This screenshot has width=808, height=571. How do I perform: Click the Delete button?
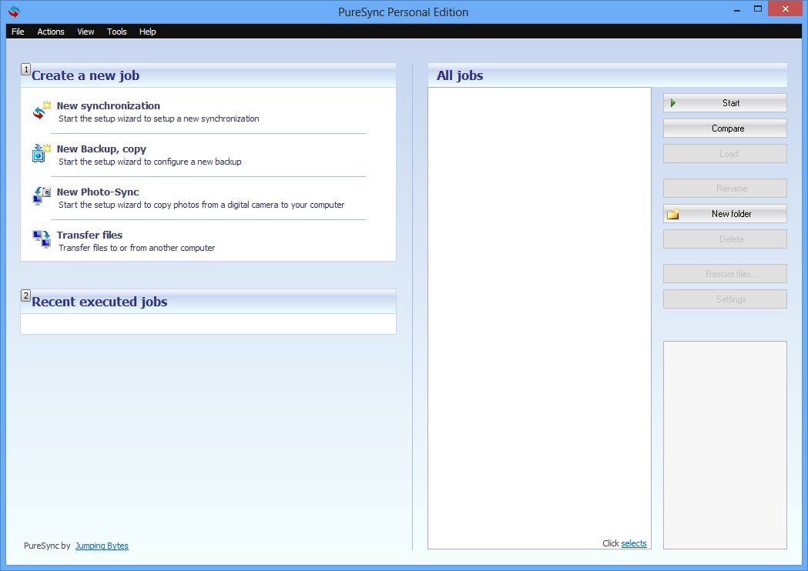[725, 239]
